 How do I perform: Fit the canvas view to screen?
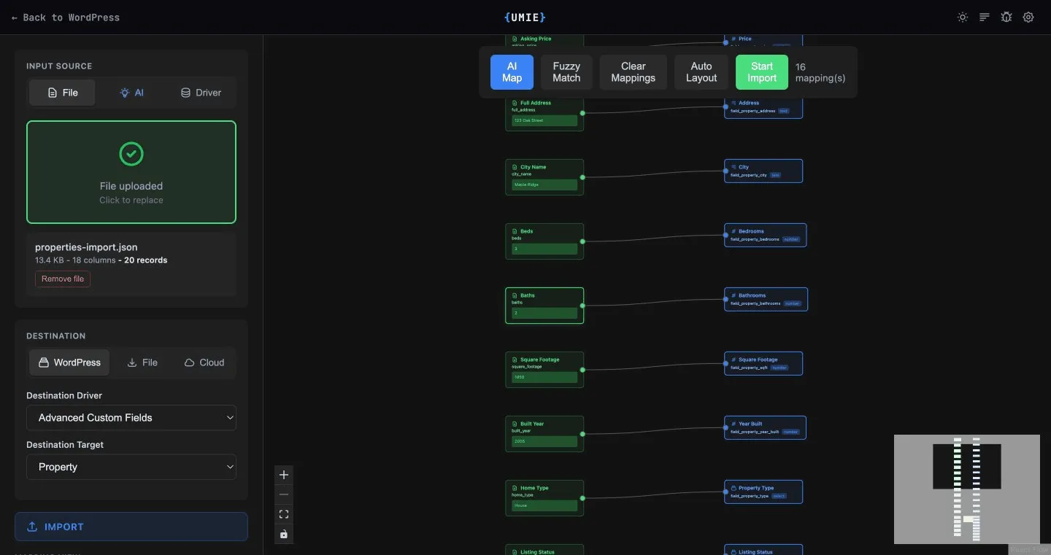[284, 514]
